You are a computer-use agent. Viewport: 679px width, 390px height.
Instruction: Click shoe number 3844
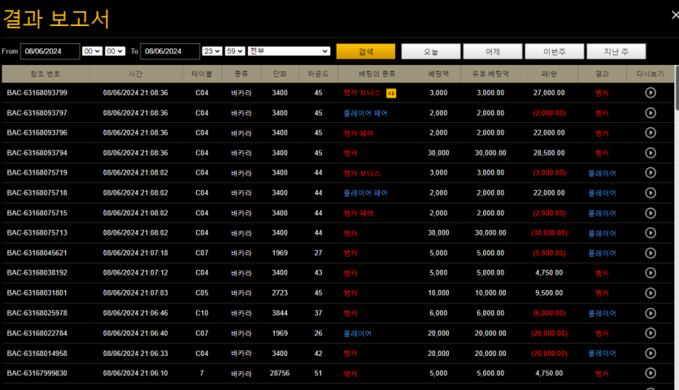tap(280, 313)
